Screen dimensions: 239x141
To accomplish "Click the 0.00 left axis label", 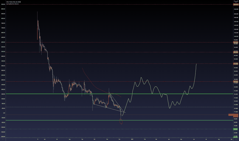I will (4, 113).
